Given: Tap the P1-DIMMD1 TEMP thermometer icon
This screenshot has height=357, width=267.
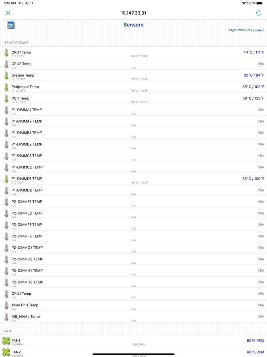Looking at the screenshot, I should click(x=6, y=179).
